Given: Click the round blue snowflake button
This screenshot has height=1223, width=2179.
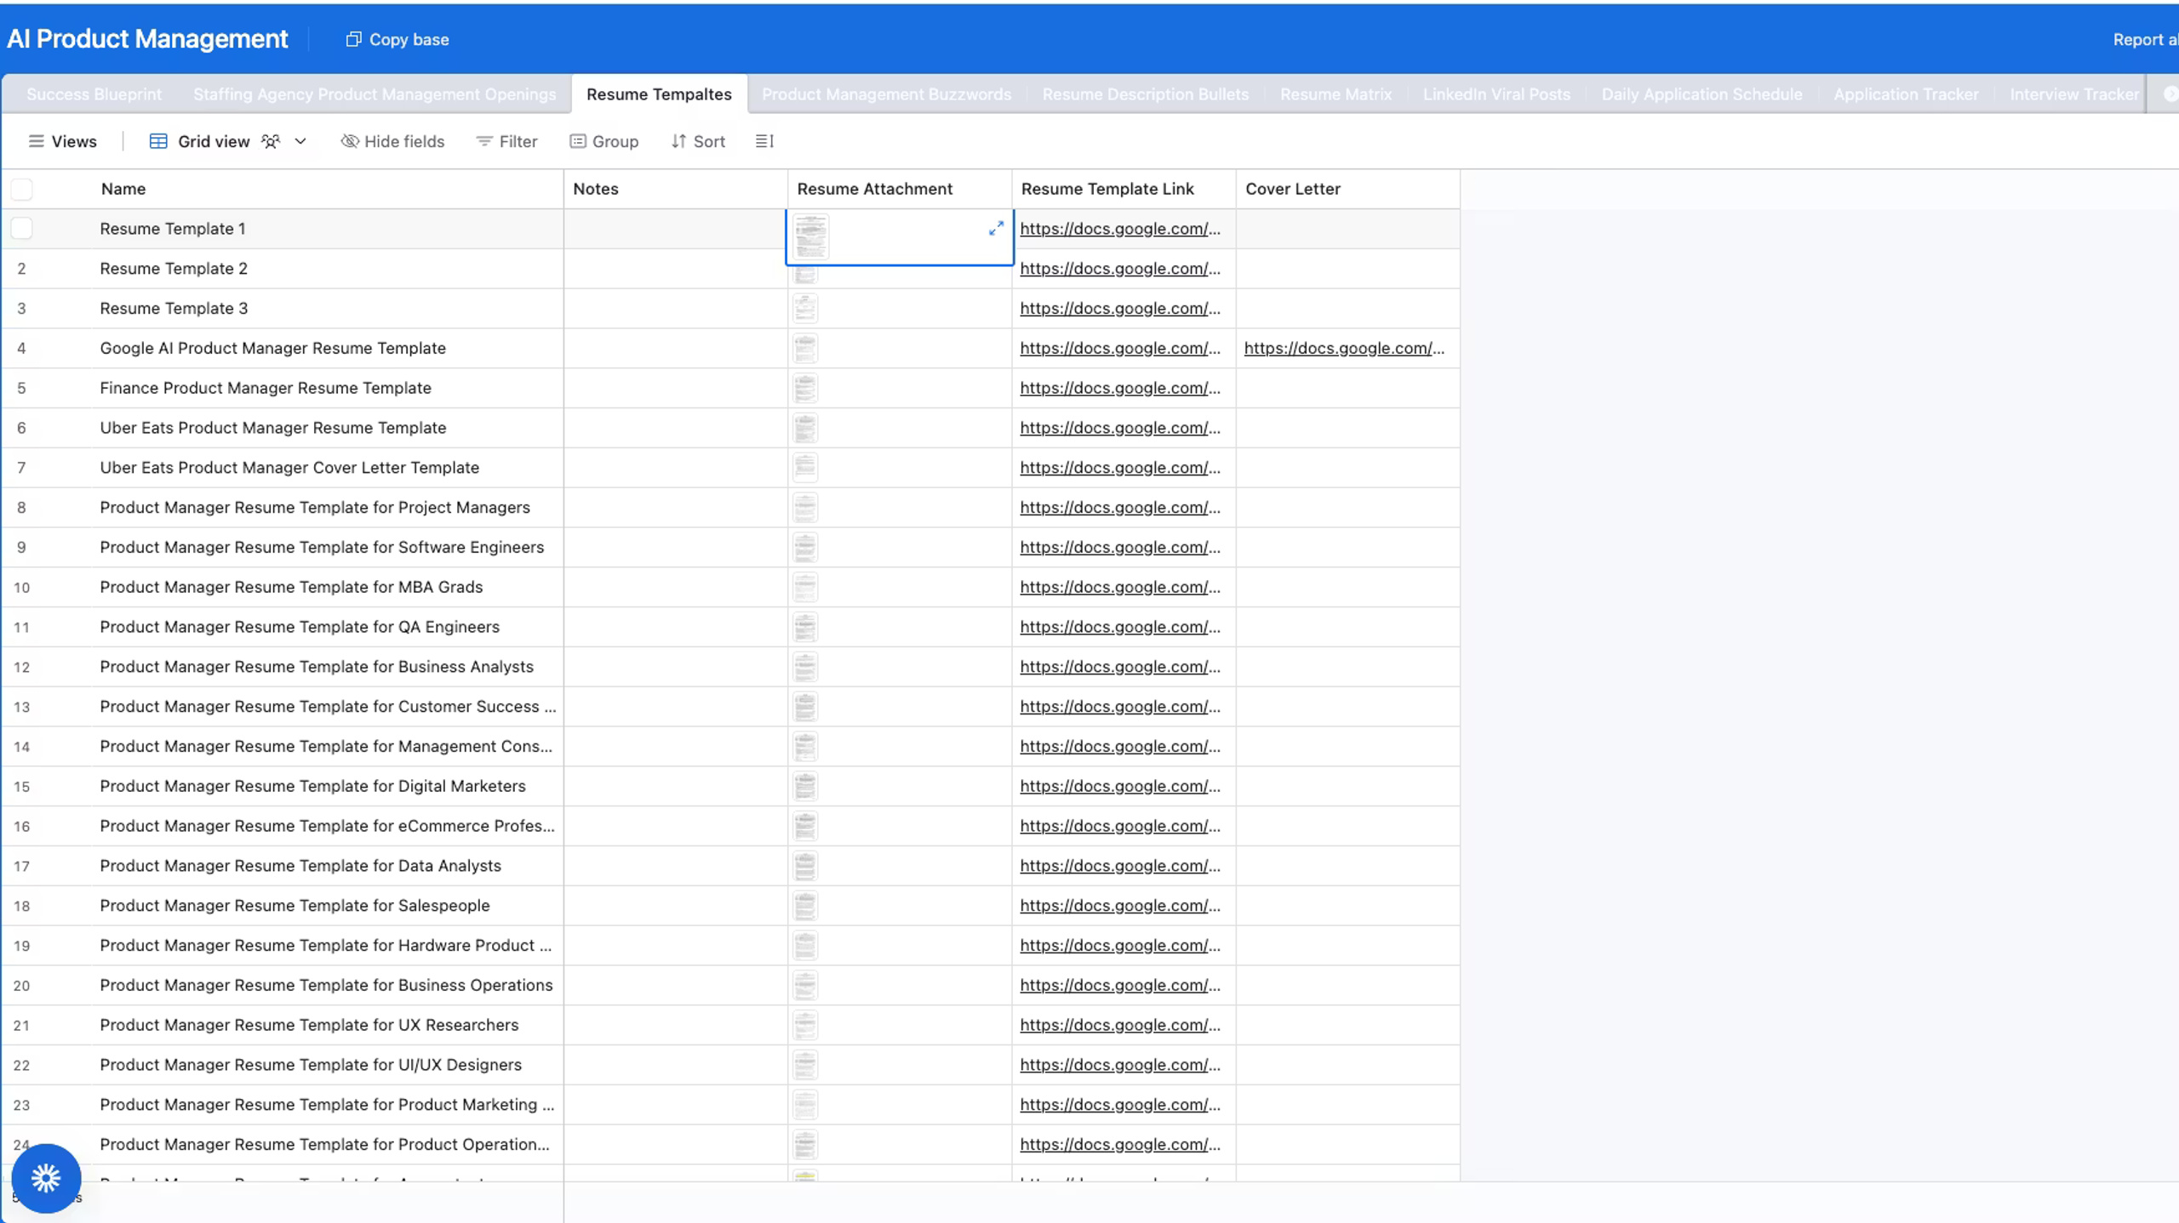Looking at the screenshot, I should point(46,1178).
